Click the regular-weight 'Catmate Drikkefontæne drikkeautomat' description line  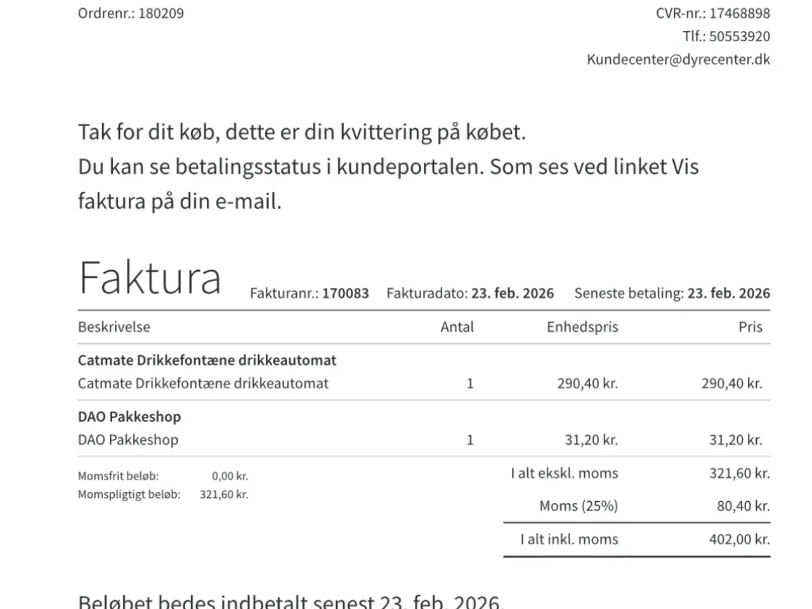point(203,383)
